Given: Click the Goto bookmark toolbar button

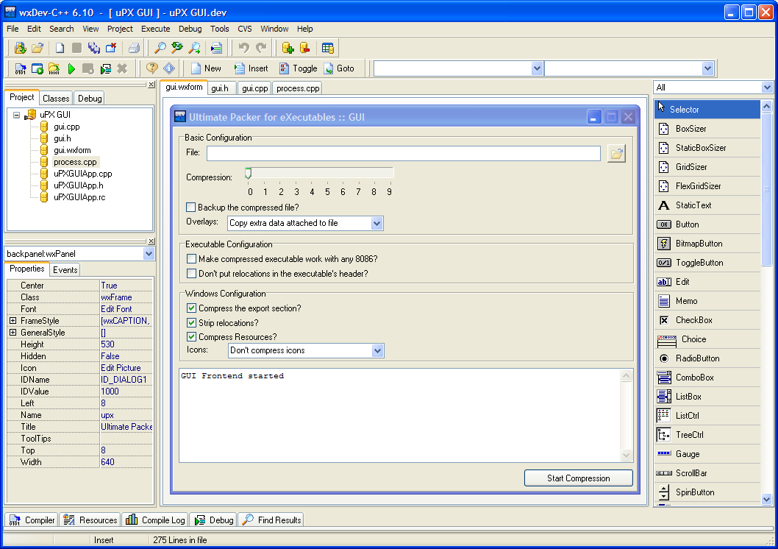Looking at the screenshot, I should [339, 68].
